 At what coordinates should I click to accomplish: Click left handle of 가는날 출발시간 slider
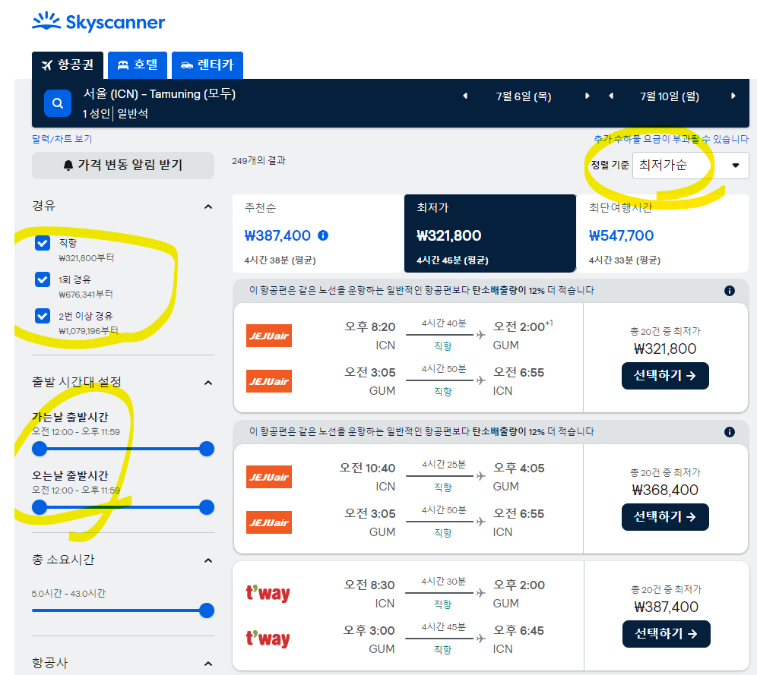click(40, 449)
